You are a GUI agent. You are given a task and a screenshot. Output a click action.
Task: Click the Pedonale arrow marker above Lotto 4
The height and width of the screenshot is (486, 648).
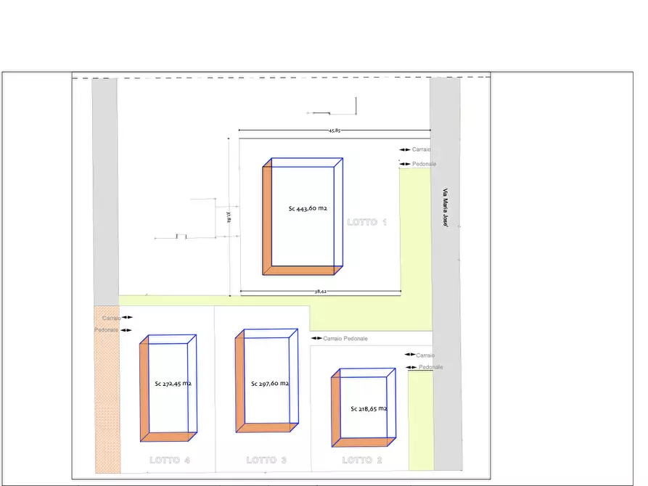[128, 330]
